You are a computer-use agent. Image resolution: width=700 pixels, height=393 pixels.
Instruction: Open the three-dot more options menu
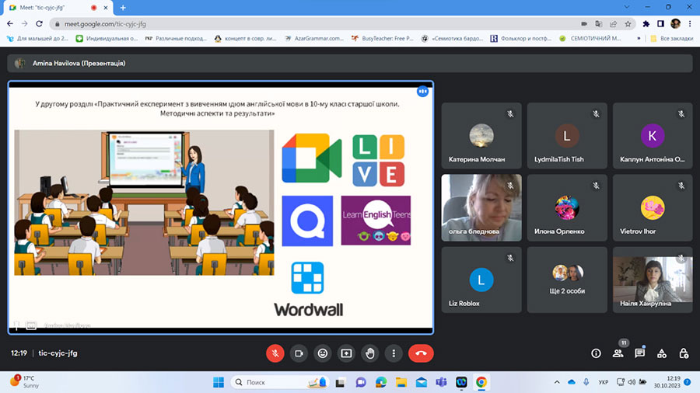tap(394, 353)
